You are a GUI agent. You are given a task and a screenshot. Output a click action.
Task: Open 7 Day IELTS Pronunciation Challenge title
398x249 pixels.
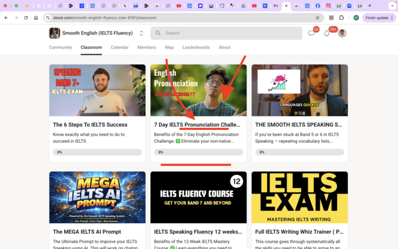click(197, 124)
